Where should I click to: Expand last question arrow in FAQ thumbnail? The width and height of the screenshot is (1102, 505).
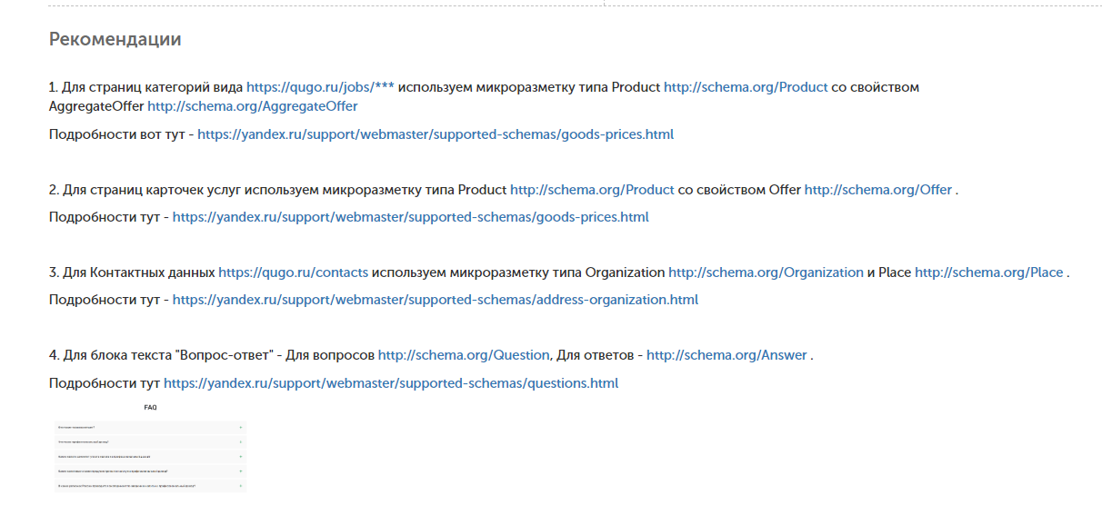coord(241,486)
